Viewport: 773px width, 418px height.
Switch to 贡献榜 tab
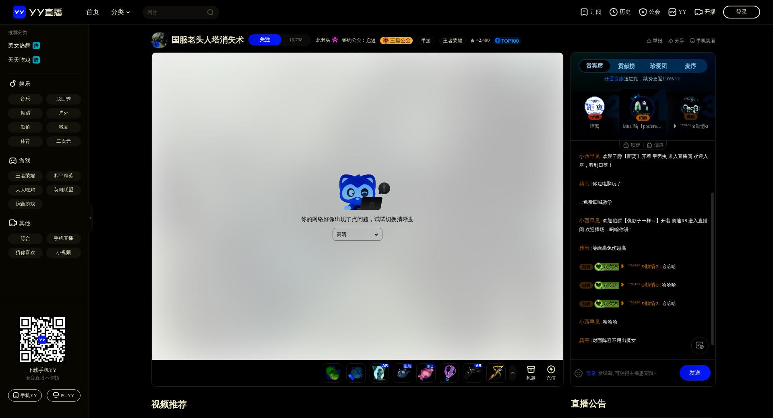coord(626,66)
